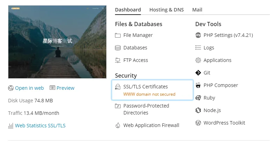
Task: Click the Git diamond icon
Action: 198,73
